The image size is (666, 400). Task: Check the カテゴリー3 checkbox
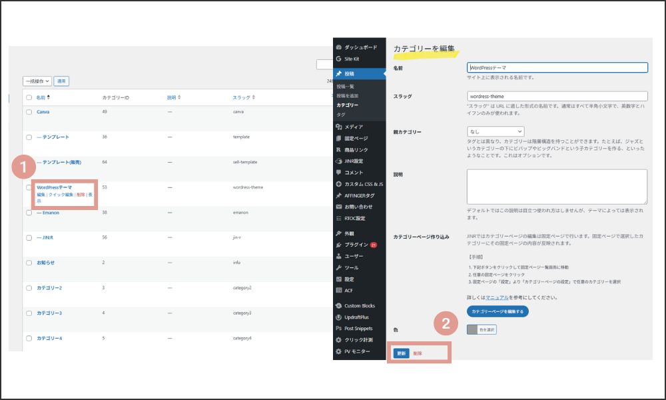tap(29, 313)
